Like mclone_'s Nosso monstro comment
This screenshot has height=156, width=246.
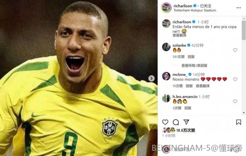click(x=235, y=79)
